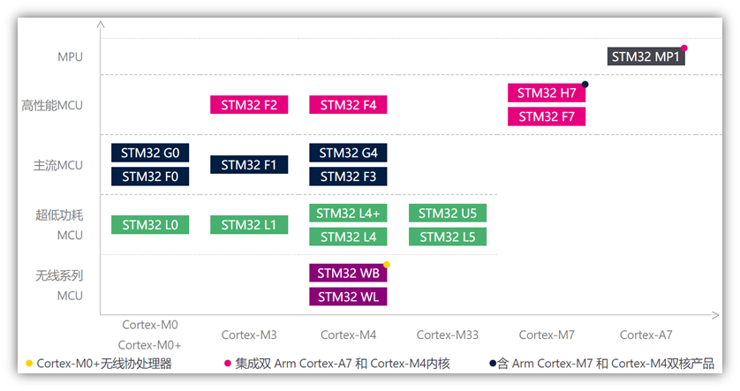Click the STM32 F7 box

coord(547,117)
